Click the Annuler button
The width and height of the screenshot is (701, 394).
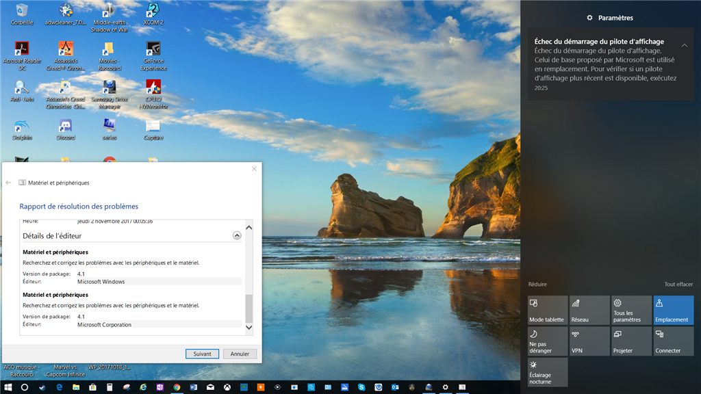coord(240,354)
